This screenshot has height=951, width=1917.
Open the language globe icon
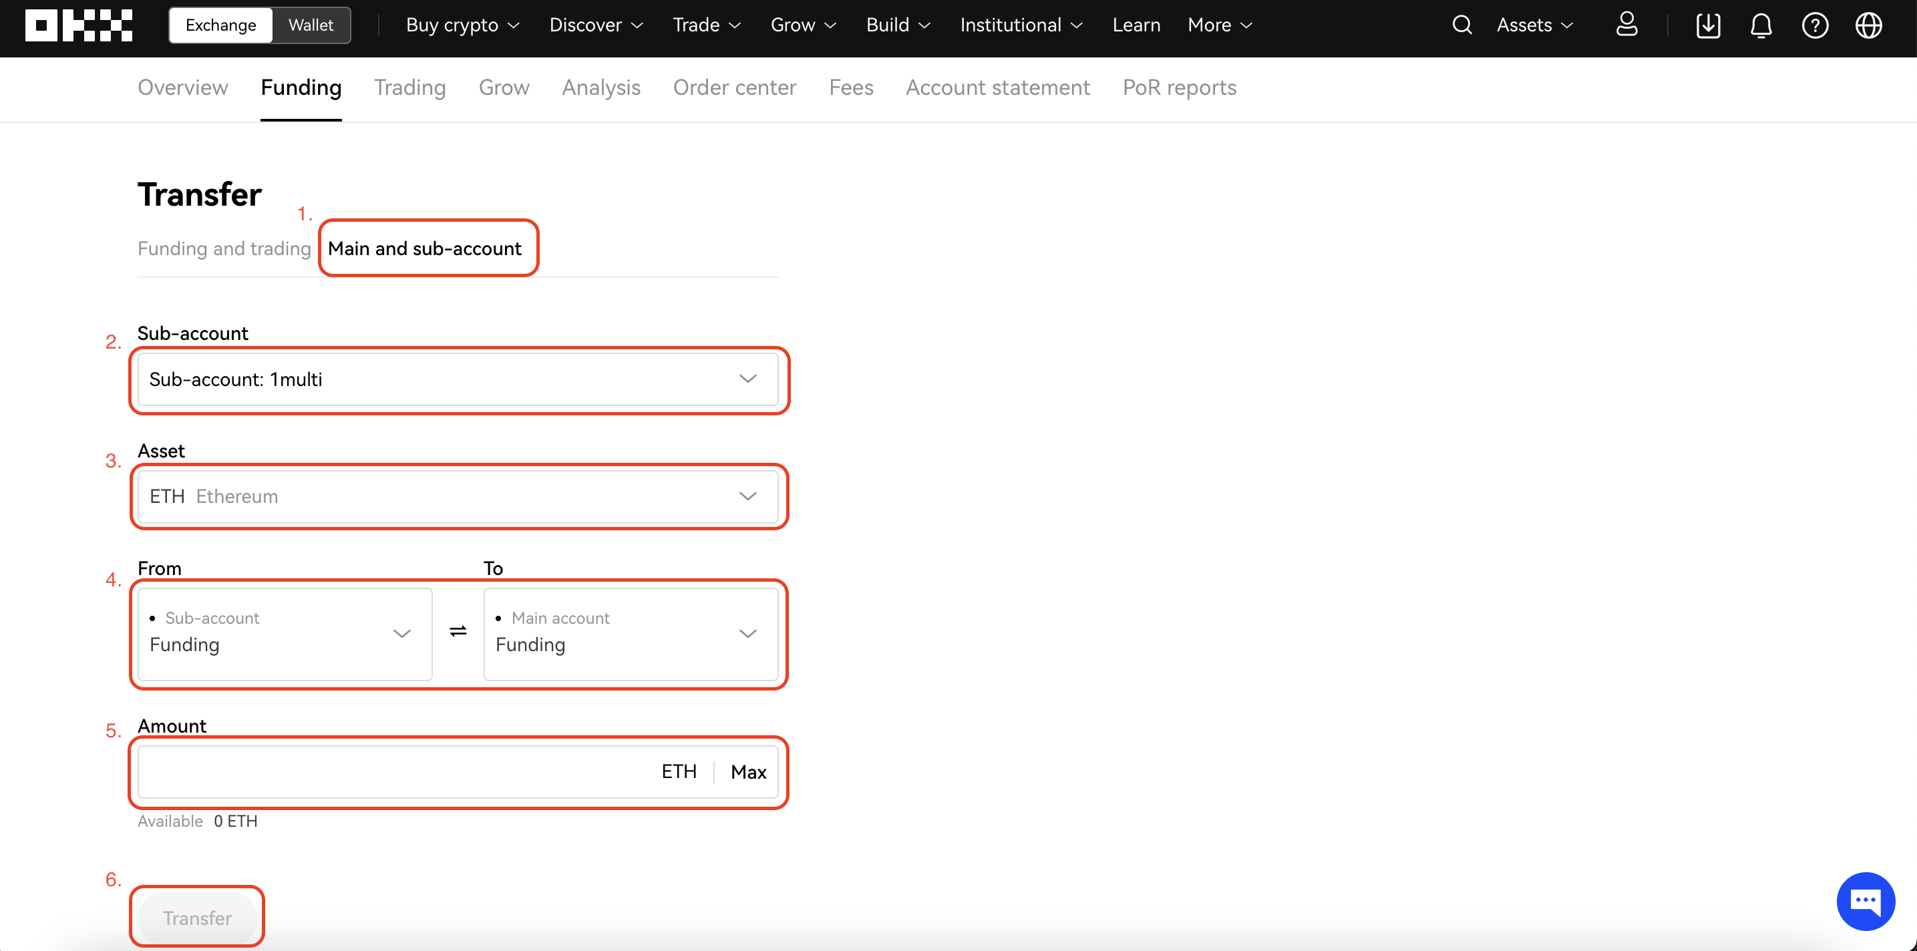1868,25
